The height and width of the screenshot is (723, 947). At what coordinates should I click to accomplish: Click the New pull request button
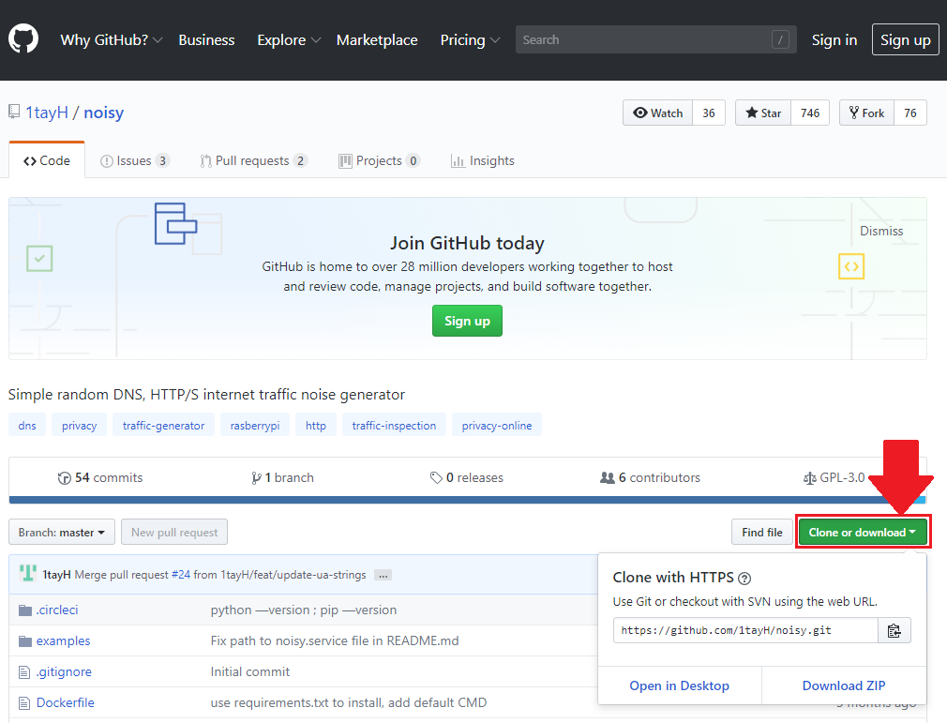tap(174, 532)
